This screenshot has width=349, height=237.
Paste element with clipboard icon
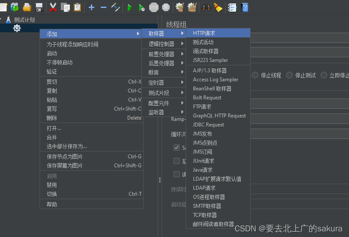tap(77, 7)
